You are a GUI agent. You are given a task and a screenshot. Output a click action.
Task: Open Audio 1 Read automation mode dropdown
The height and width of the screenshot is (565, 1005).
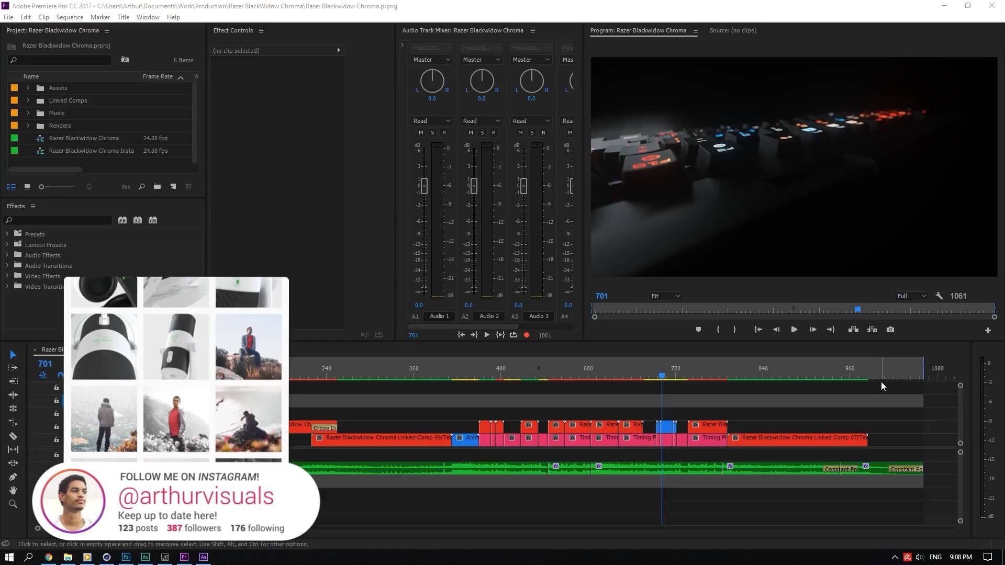coord(431,121)
